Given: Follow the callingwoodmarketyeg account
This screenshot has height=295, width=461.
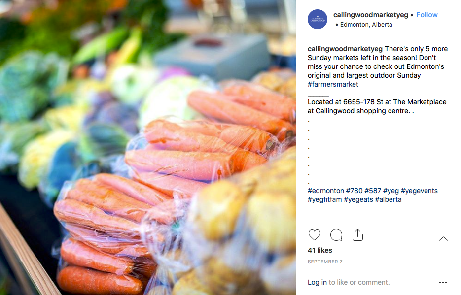Looking at the screenshot, I should click(x=427, y=15).
